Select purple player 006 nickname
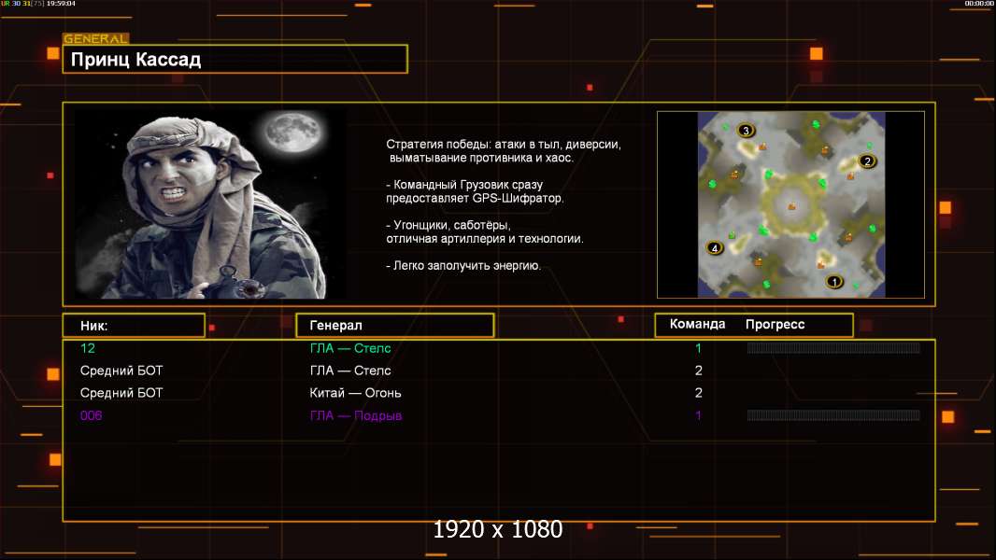Image resolution: width=996 pixels, height=560 pixels. pyautogui.click(x=92, y=415)
